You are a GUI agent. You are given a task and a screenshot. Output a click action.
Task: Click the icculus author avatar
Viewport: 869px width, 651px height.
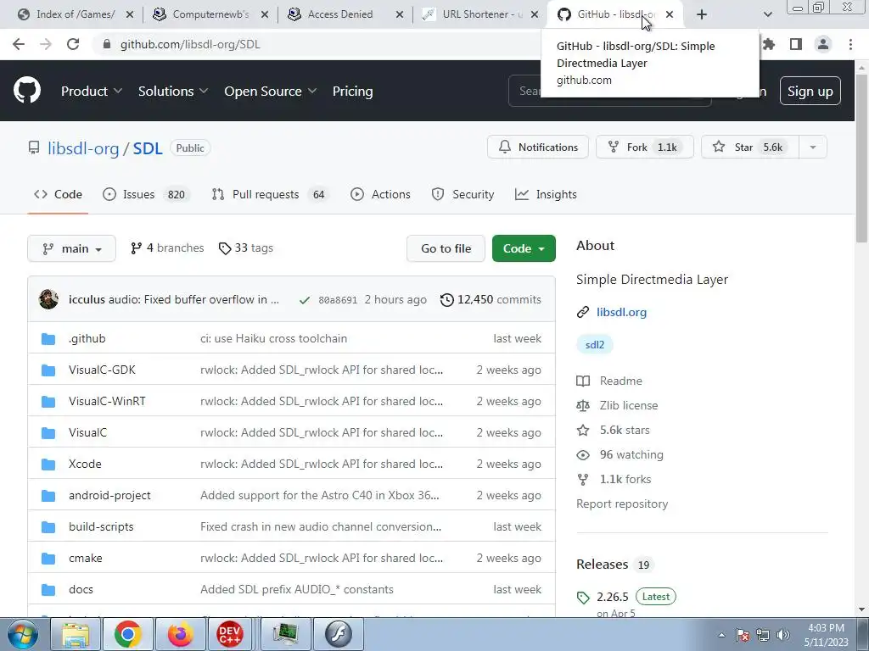tap(48, 299)
